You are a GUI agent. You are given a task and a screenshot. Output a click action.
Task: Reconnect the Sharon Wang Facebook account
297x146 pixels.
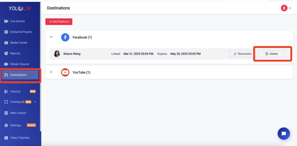click(x=242, y=54)
